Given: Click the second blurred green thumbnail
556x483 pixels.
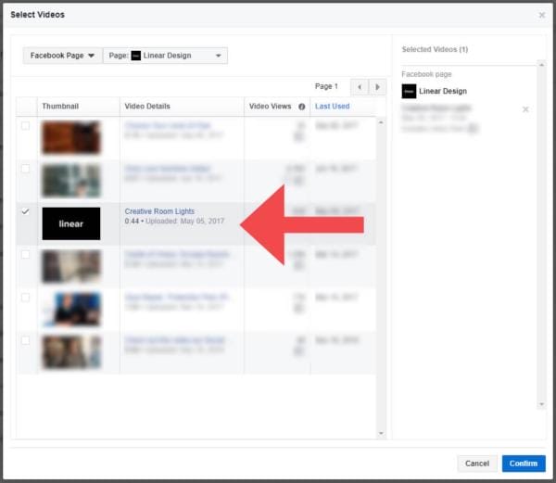Looking at the screenshot, I should (71, 181).
